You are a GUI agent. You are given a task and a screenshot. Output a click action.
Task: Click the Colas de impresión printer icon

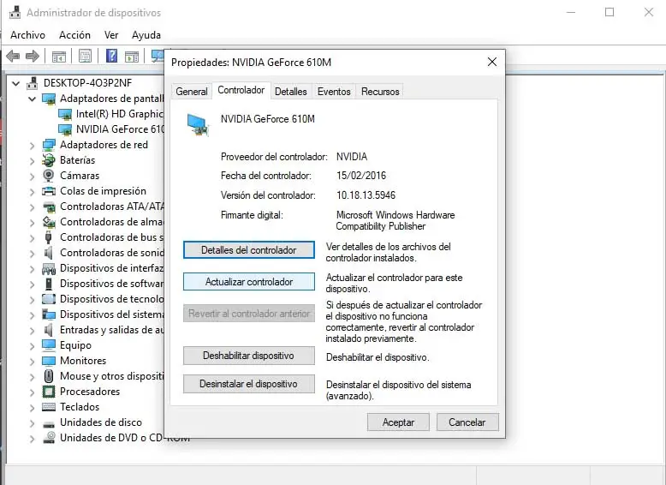pos(49,191)
